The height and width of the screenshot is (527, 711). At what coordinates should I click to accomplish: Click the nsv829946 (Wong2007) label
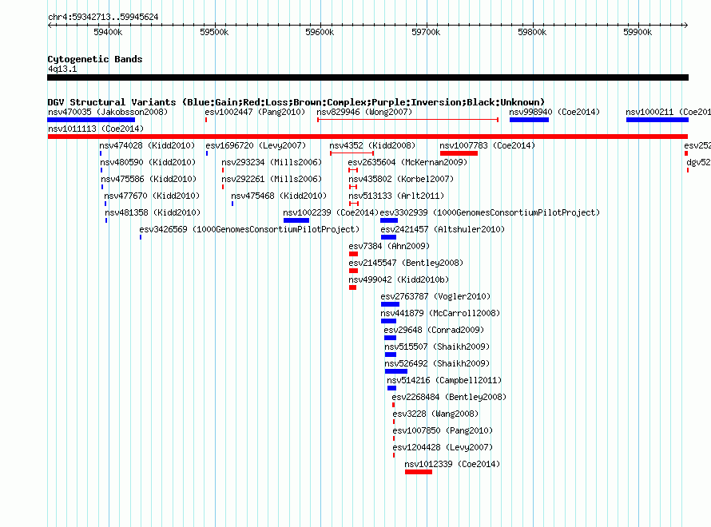tap(364, 112)
